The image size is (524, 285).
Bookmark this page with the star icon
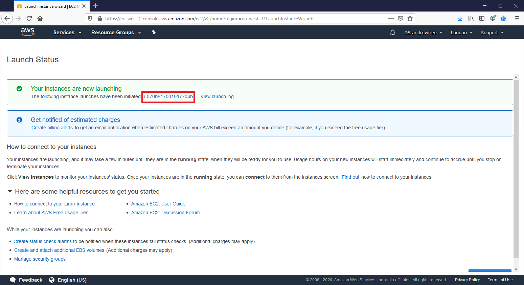(x=410, y=18)
